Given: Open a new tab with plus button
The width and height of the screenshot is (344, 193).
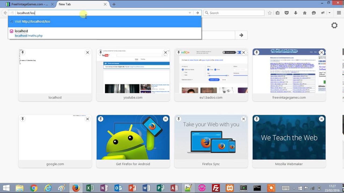Looking at the screenshot, I should [114, 4].
